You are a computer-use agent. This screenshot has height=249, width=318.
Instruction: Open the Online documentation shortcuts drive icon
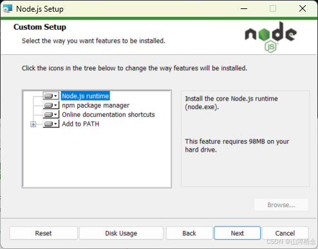pyautogui.click(x=51, y=115)
